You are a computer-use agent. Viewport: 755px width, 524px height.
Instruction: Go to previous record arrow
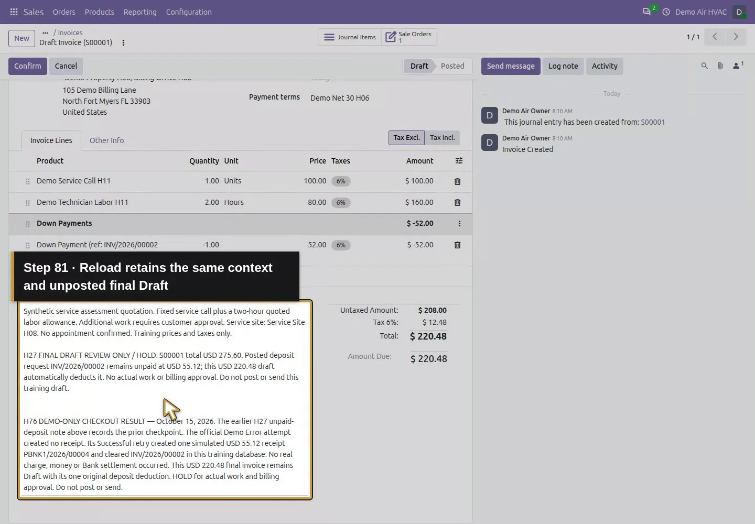[714, 37]
